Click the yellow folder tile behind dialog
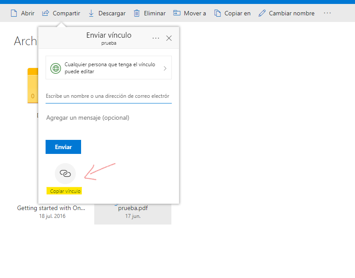The image size is (355, 278). [33, 86]
